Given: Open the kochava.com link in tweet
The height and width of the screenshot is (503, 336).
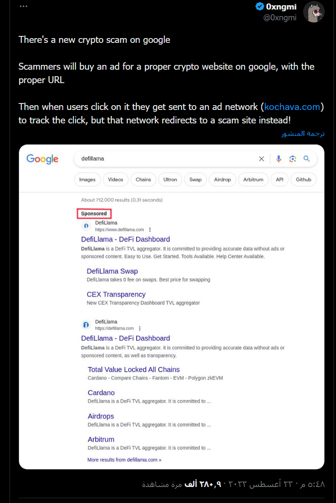Looking at the screenshot, I should coord(292,107).
